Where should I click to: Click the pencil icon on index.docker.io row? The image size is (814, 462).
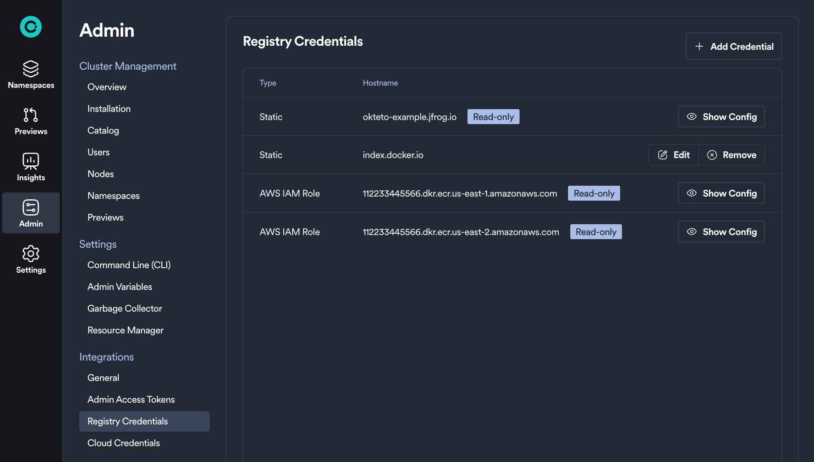tap(663, 154)
